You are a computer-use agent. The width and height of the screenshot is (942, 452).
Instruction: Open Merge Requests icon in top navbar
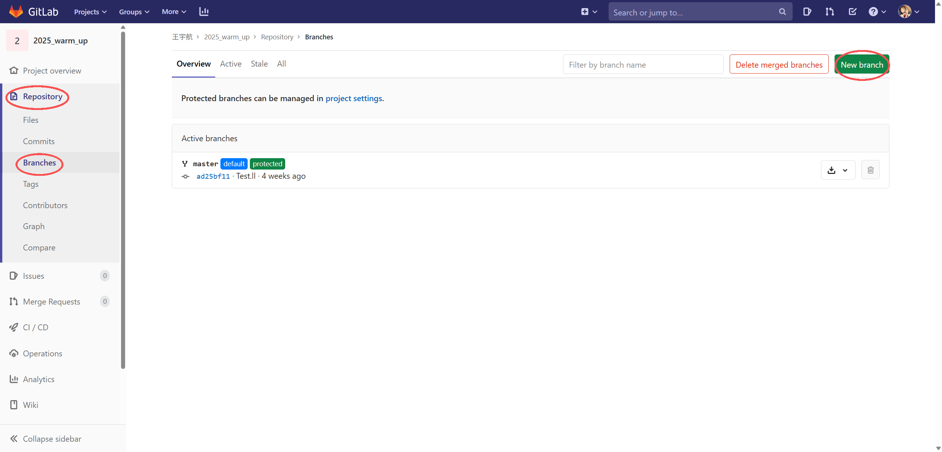point(829,12)
